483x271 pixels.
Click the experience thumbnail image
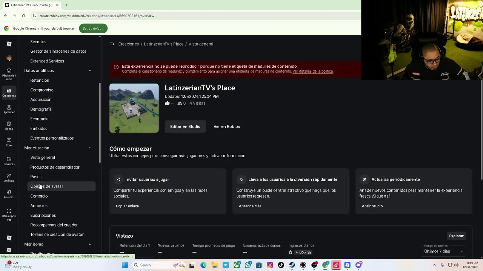click(x=134, y=108)
